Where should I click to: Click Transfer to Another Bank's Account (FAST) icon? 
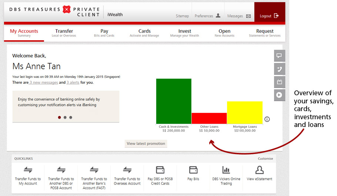coord(94,170)
